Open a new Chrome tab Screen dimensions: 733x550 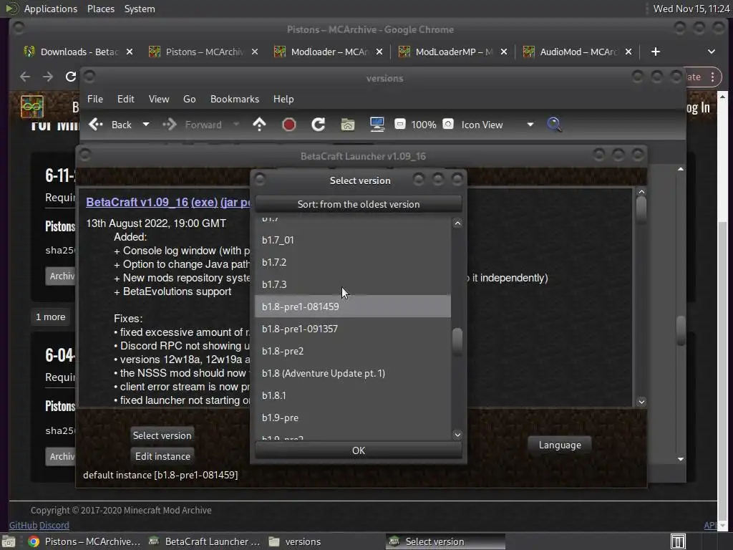656,52
